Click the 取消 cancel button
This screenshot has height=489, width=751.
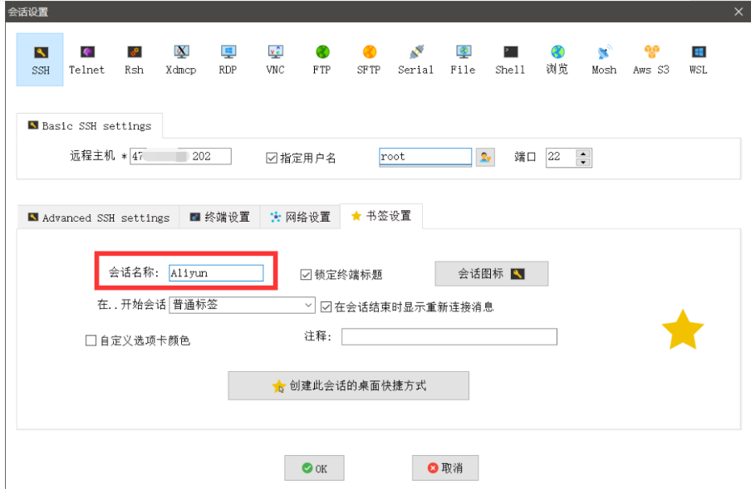445,468
